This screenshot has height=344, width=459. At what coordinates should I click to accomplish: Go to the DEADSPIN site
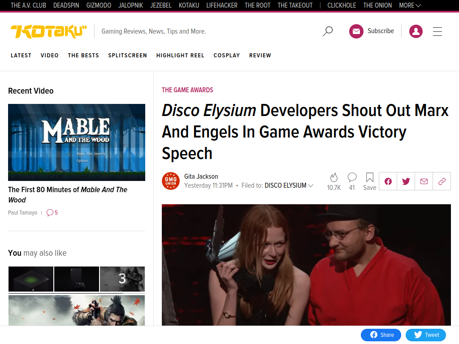66,5
